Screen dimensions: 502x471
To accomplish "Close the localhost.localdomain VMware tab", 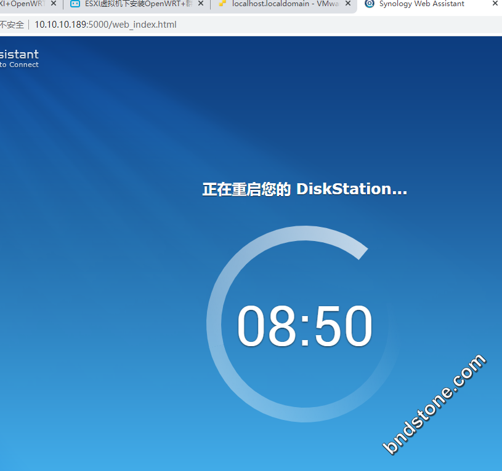I will click(348, 4).
